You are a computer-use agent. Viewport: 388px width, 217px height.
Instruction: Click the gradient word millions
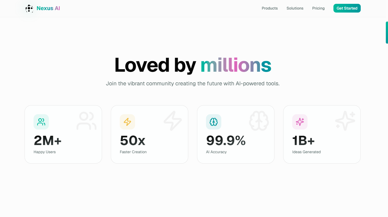236,65
